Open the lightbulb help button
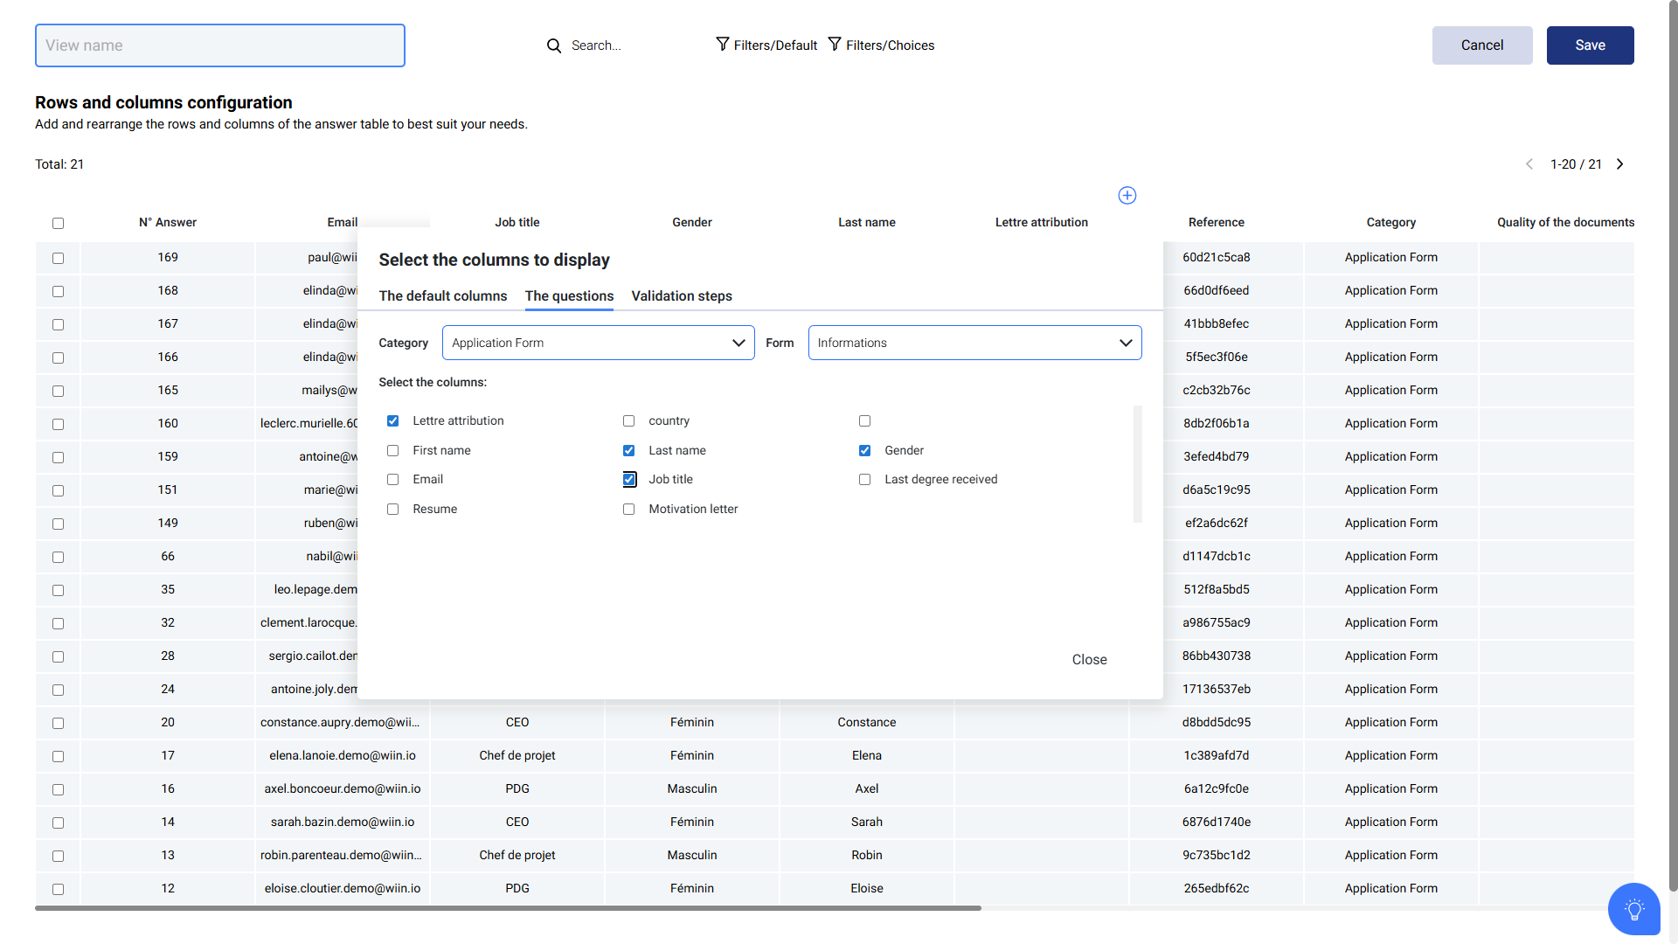Image resolution: width=1678 pixels, height=944 pixels. pos(1633,909)
